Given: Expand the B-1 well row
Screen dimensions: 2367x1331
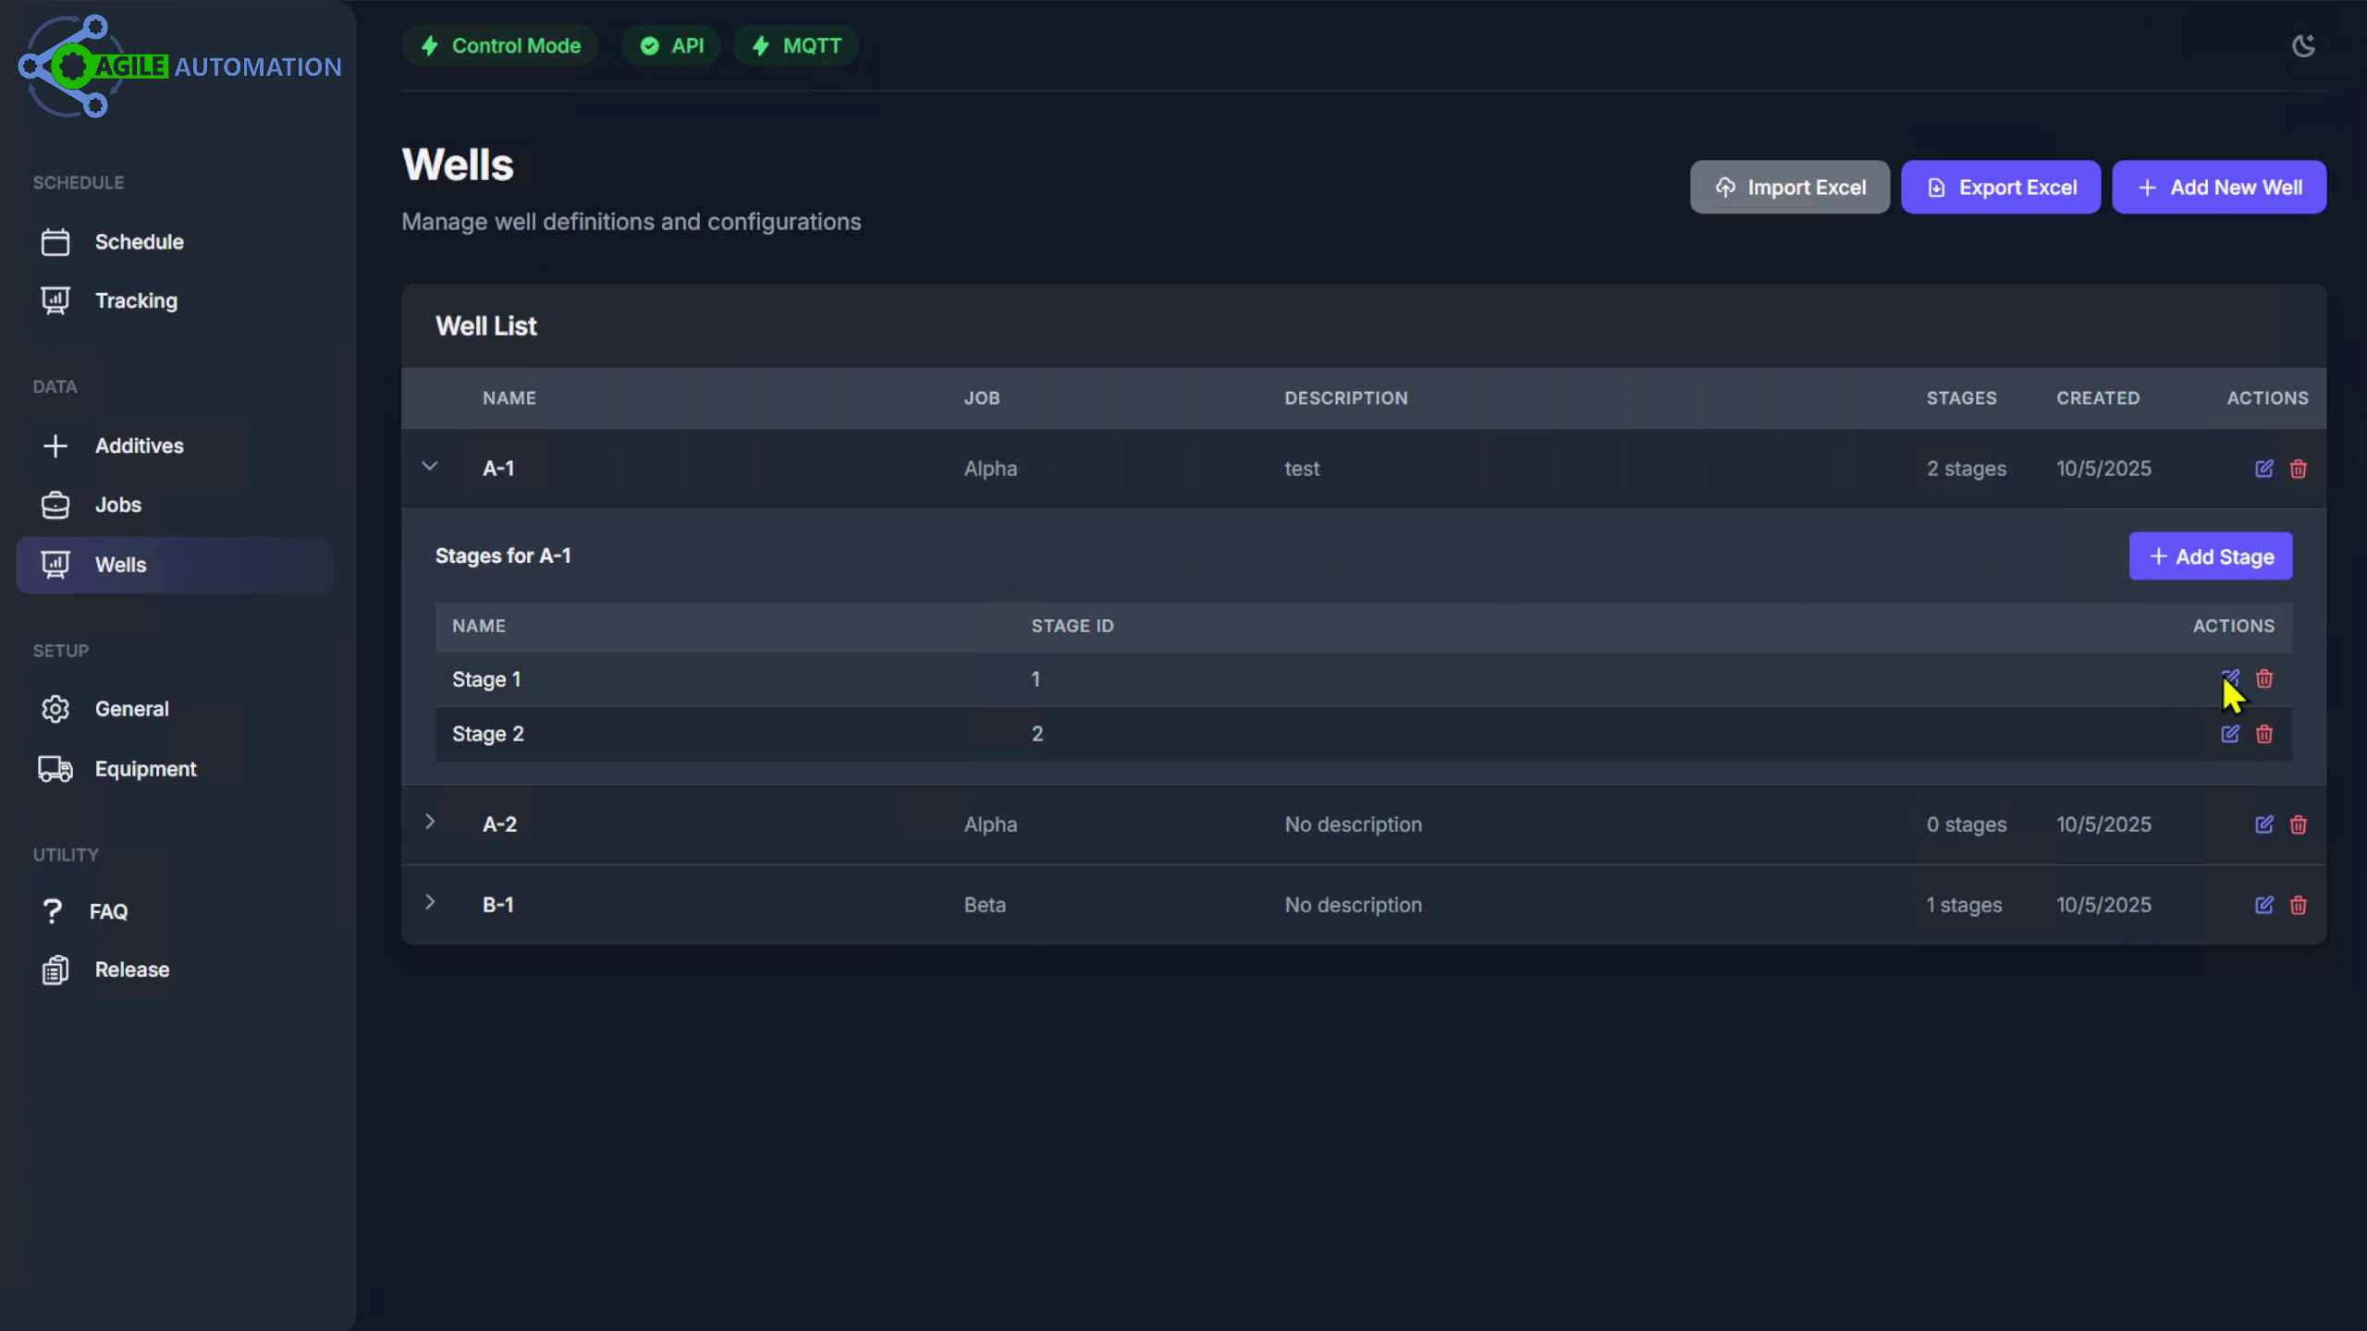Looking at the screenshot, I should point(430,902).
